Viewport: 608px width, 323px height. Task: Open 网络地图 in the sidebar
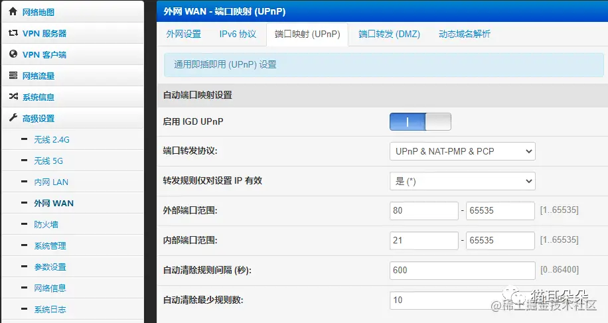pyautogui.click(x=38, y=12)
